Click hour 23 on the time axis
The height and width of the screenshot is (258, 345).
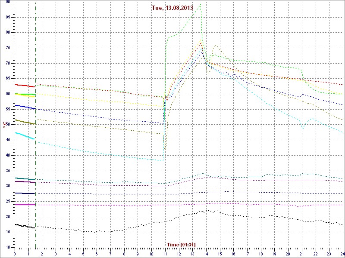[329, 254]
